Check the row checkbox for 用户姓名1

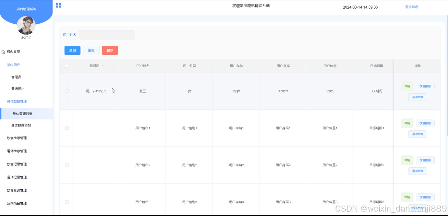coord(67,128)
